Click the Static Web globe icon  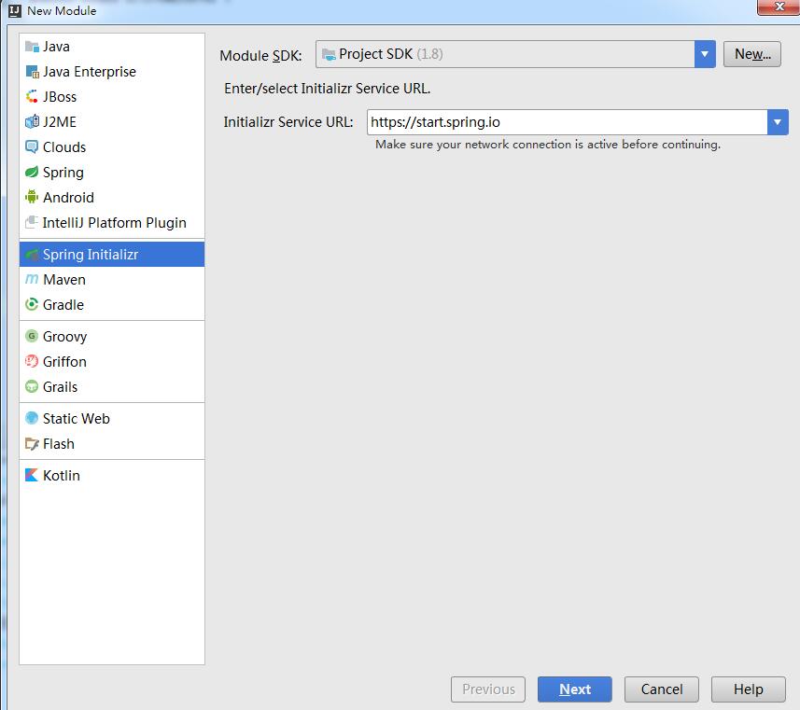[x=32, y=418]
